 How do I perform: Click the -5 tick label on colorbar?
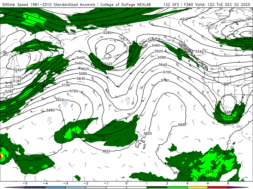25,183
